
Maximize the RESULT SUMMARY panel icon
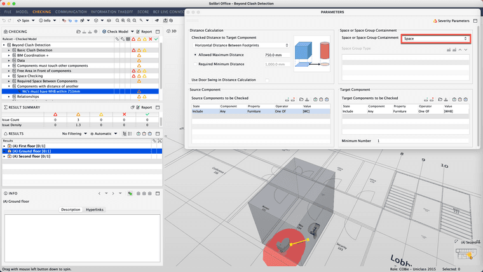(x=158, y=107)
